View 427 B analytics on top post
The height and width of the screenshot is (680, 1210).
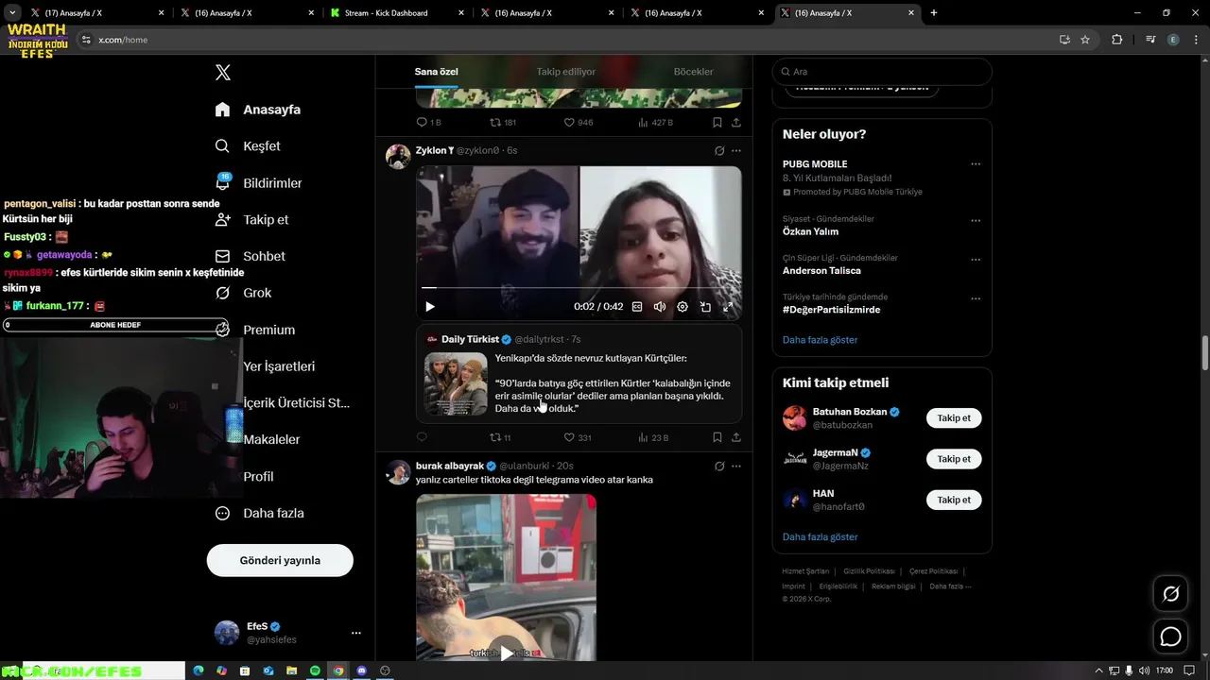click(656, 123)
